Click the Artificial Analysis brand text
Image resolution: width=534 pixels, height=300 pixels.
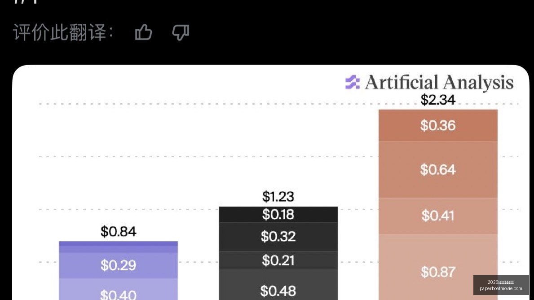pyautogui.click(x=439, y=82)
